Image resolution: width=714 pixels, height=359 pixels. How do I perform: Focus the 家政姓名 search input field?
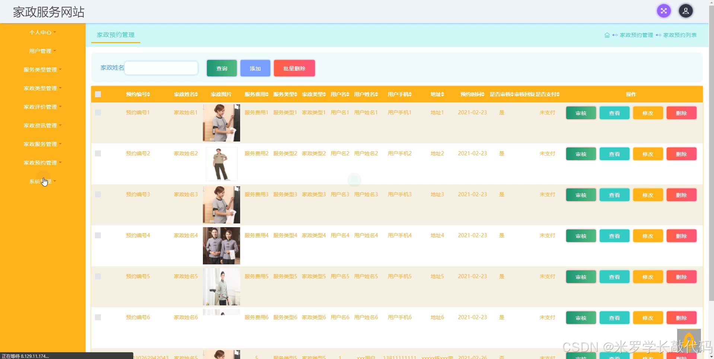161,68
